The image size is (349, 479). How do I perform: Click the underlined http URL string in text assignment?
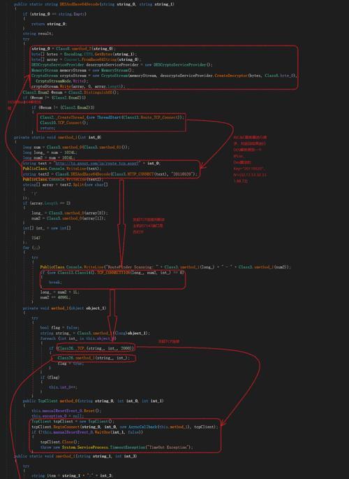point(98,163)
